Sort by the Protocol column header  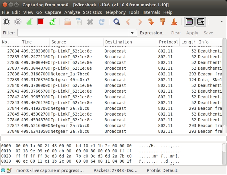pos(168,42)
